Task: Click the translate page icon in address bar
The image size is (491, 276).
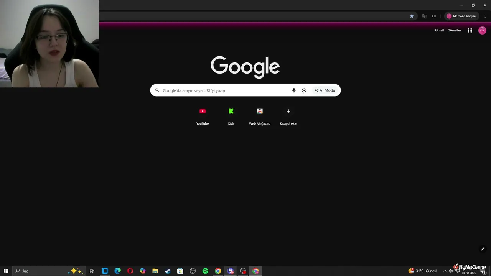Action: pyautogui.click(x=424, y=16)
